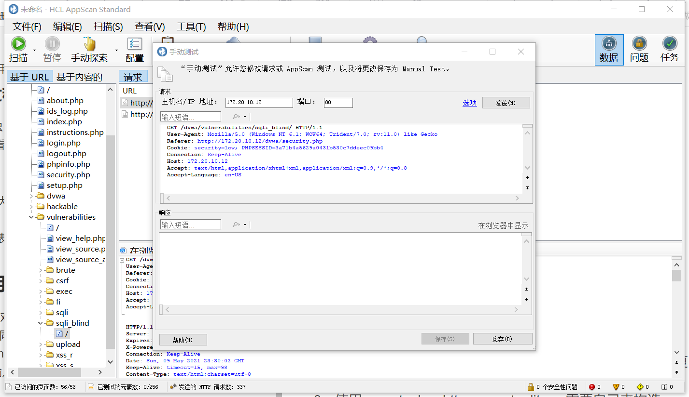Click the 废弃(D) discard button
The height and width of the screenshot is (397, 689).
coord(503,339)
